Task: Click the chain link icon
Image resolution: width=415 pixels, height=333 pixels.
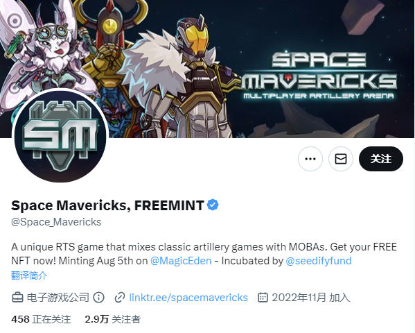Action: pyautogui.click(x=120, y=298)
